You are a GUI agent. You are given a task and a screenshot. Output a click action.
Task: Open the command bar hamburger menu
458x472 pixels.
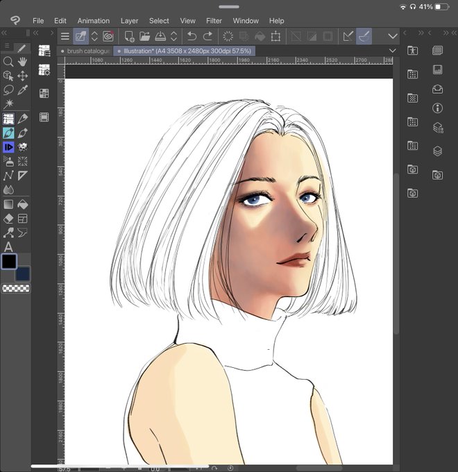point(65,36)
